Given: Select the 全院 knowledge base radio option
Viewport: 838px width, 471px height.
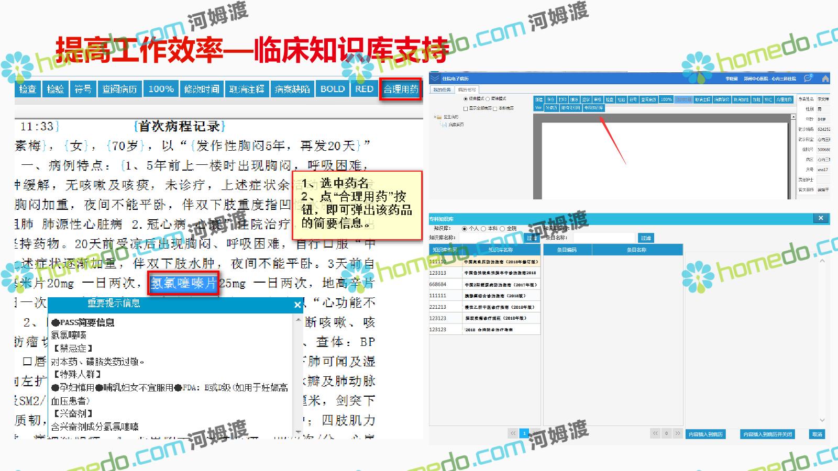Looking at the screenshot, I should point(502,229).
